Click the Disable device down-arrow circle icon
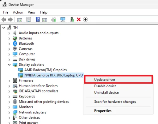The height and width of the screenshot is (124, 158). coord(85,20)
